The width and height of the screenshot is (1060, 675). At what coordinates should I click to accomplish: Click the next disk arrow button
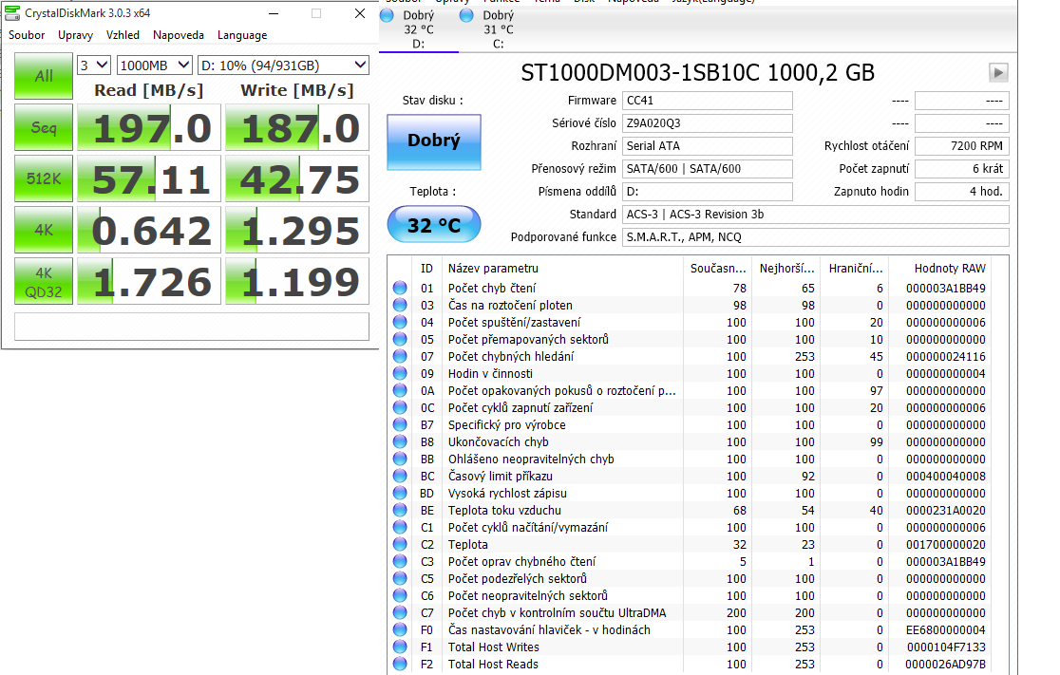pos(998,73)
